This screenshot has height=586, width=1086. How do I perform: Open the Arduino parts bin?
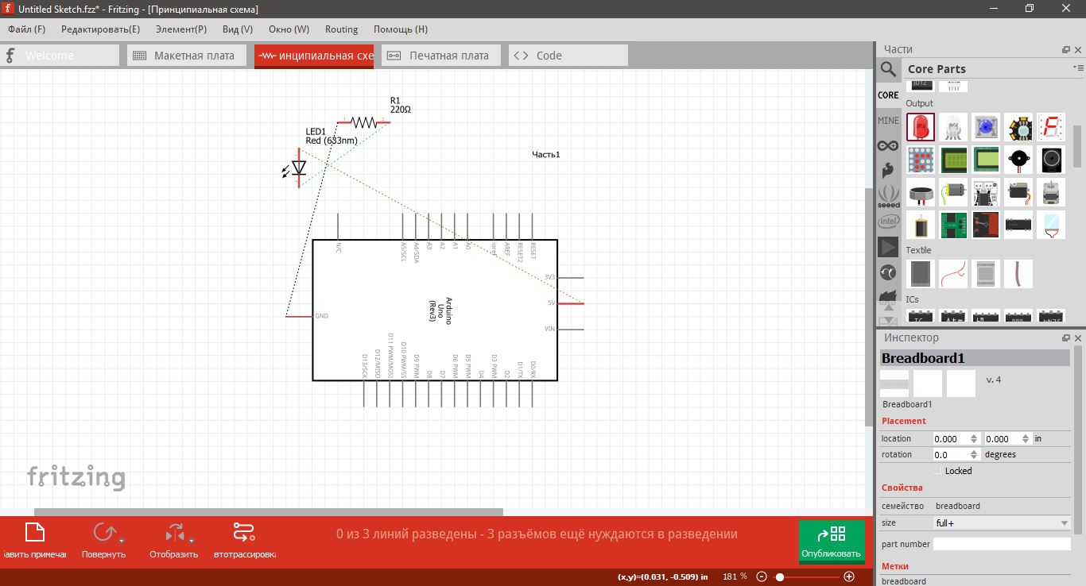(888, 145)
